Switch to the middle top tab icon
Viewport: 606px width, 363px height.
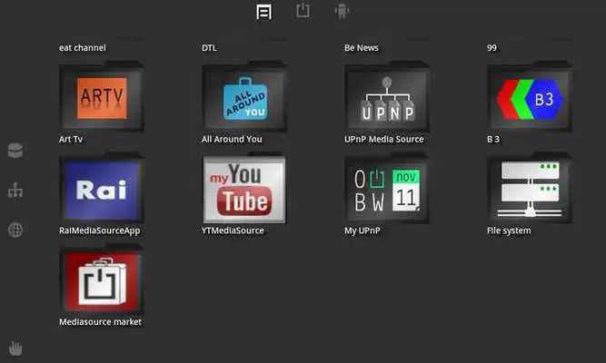tap(303, 11)
